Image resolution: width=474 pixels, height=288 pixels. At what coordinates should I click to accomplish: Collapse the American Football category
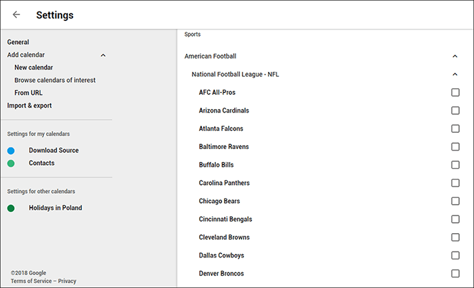(455, 56)
